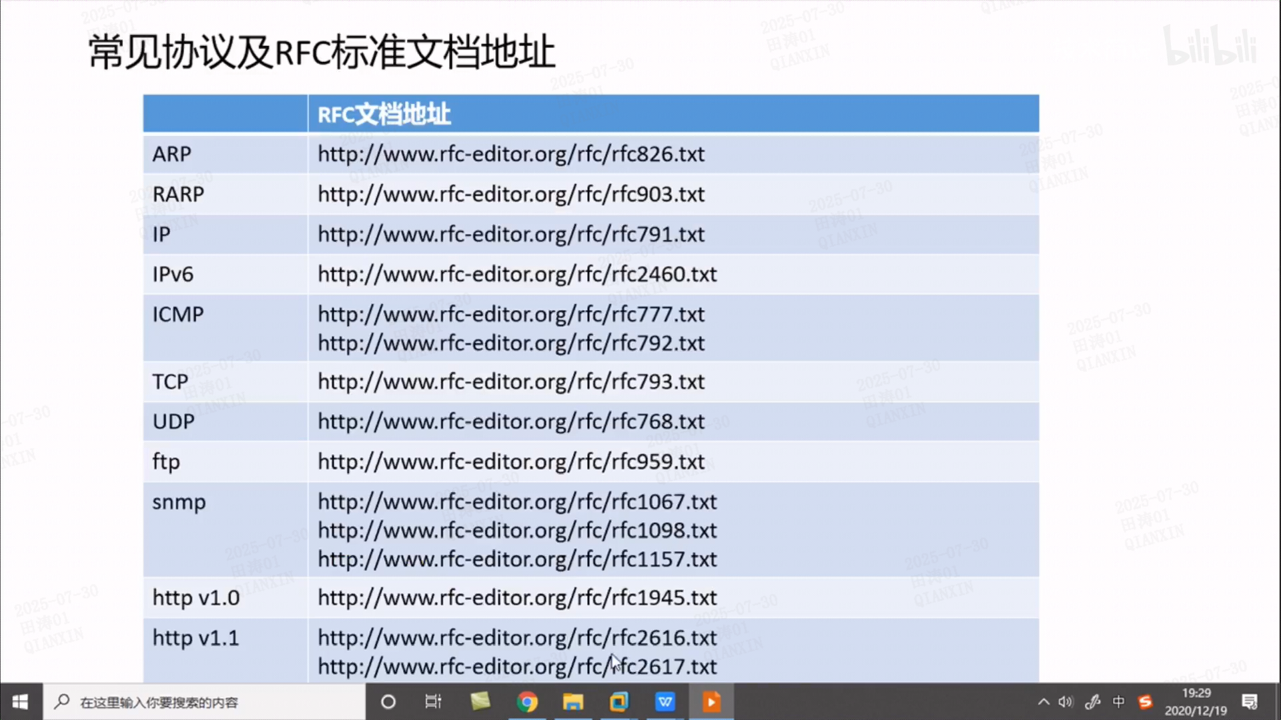Screen dimensions: 1281x720
Task: Click the orange presentation player taskbar icon
Action: click(711, 702)
